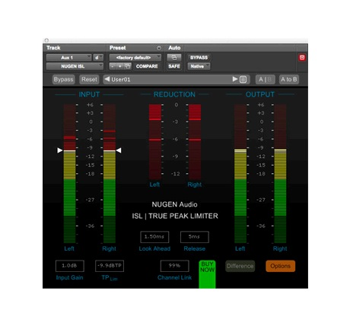Viewport: 350px width, 316px height.
Task: Go to next preset with right arrow
Action: (x=235, y=79)
